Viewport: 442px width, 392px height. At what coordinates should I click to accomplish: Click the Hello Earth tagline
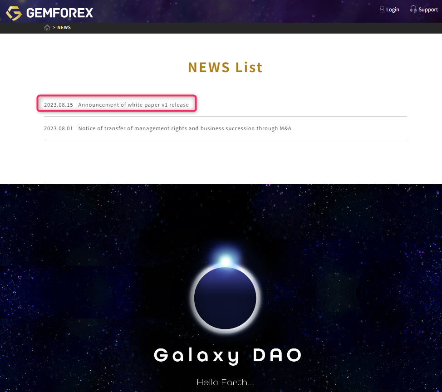coord(226,382)
